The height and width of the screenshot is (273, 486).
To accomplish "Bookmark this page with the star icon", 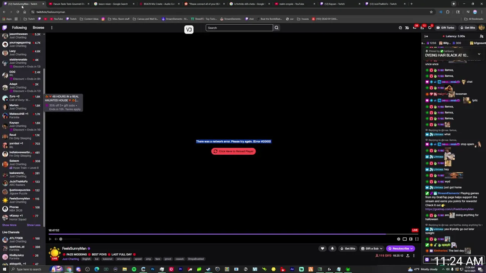I will (431, 12).
